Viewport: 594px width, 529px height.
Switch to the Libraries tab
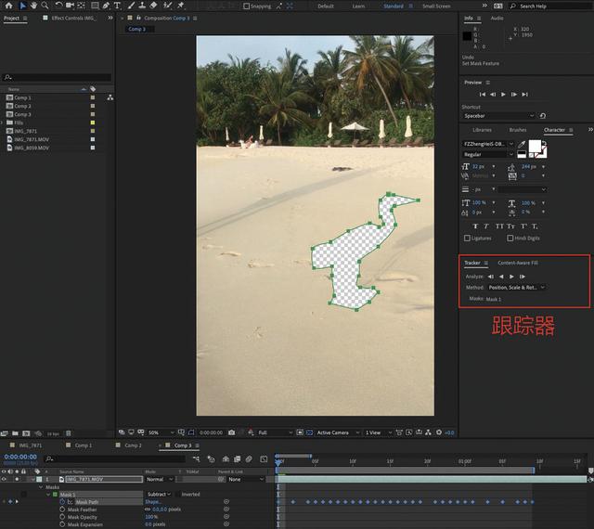pos(482,130)
